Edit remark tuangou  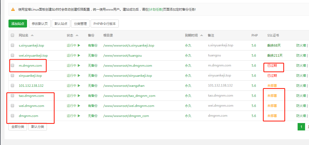tap(214, 56)
